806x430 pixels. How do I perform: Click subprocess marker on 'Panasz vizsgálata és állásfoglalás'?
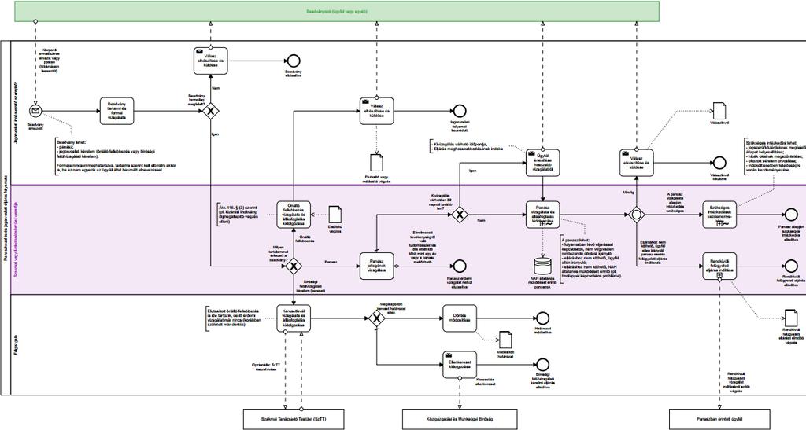click(x=543, y=224)
